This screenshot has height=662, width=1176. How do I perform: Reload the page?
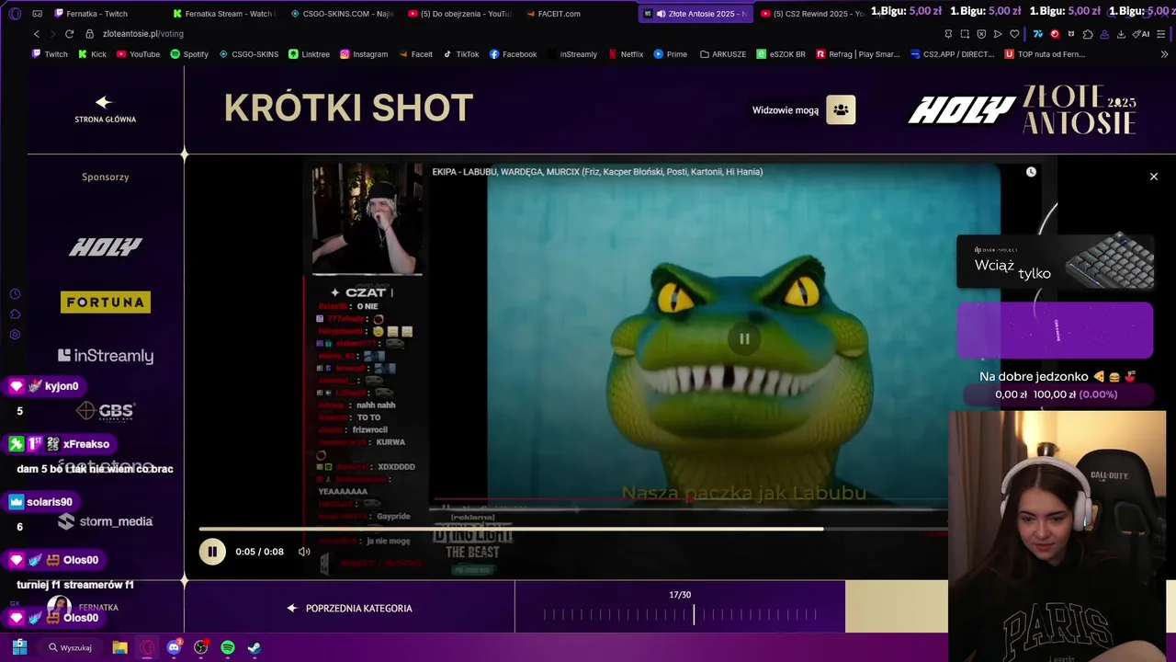[69, 34]
